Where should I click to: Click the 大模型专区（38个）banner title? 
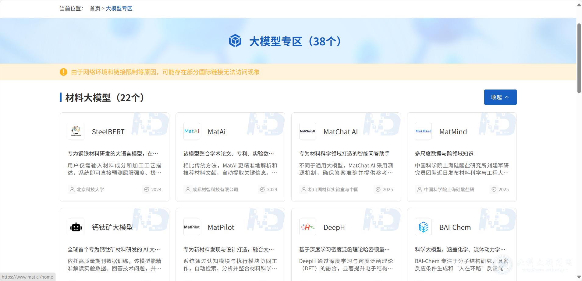(295, 41)
